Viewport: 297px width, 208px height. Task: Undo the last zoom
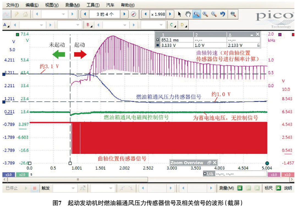223,14
